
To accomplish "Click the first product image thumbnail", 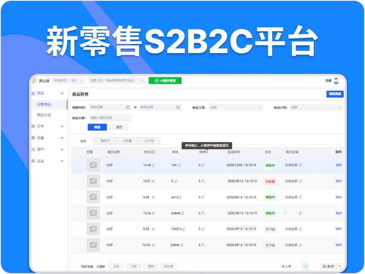I will click(x=94, y=165).
